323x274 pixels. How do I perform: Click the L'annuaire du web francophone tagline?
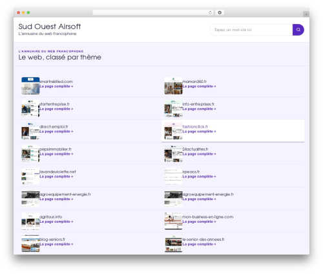47,34
